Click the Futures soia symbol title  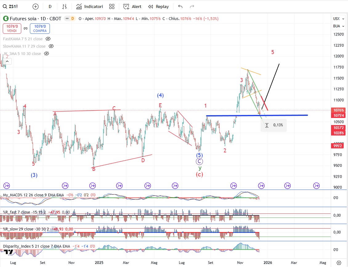(35, 19)
